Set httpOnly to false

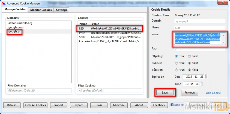[190, 56]
